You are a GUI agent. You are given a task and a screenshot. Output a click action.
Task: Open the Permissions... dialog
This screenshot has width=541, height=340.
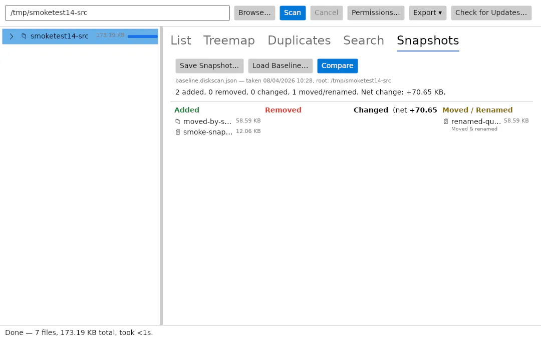(x=376, y=12)
